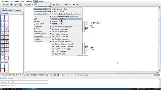The height and width of the screenshot is (90, 161).
Task: Choose Set Spice Model...
Action: pyautogui.click(x=67, y=19)
